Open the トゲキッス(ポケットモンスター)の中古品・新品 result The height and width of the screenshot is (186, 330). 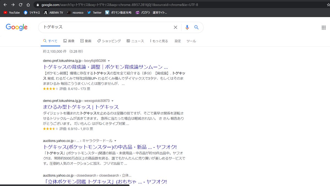pos(110,147)
